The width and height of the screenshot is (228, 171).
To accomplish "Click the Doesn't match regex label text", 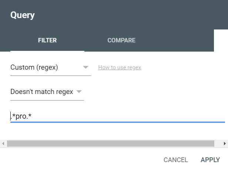I will pyautogui.click(x=41, y=92).
